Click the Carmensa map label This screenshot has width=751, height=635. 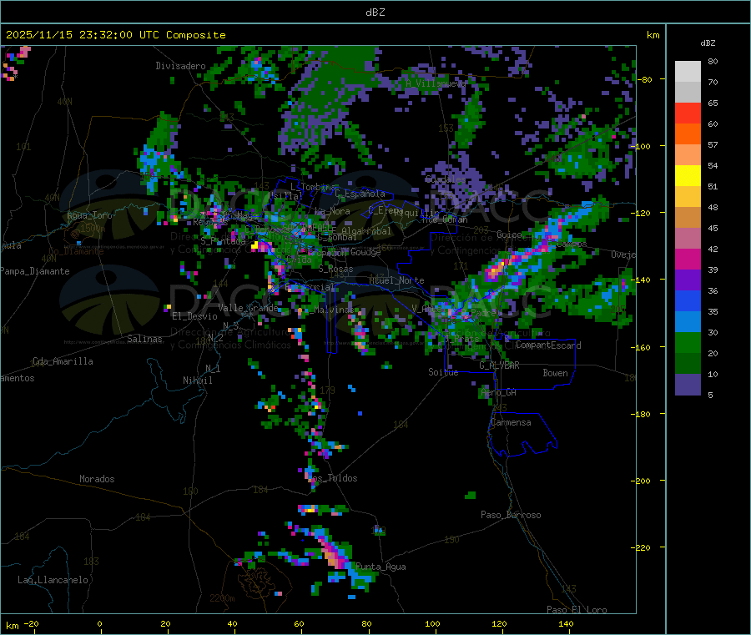point(511,422)
